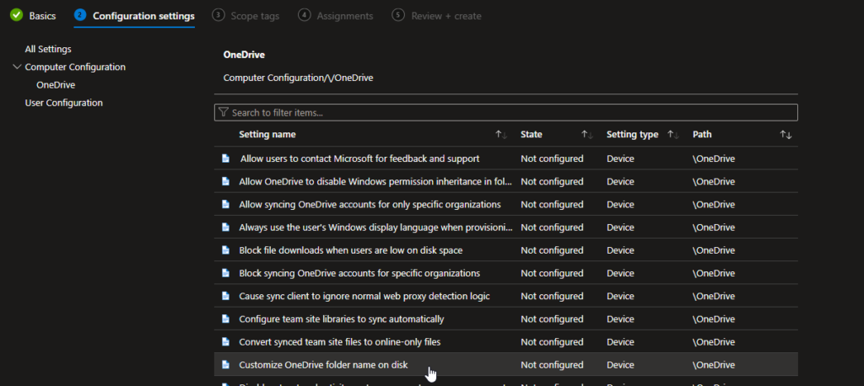Collapse the Computer Configuration tree node
This screenshot has width=864, height=386.
coord(18,67)
